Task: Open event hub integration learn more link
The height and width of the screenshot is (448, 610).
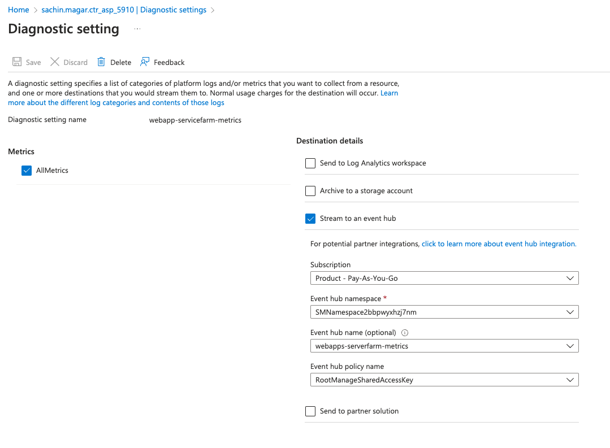Action: [499, 244]
